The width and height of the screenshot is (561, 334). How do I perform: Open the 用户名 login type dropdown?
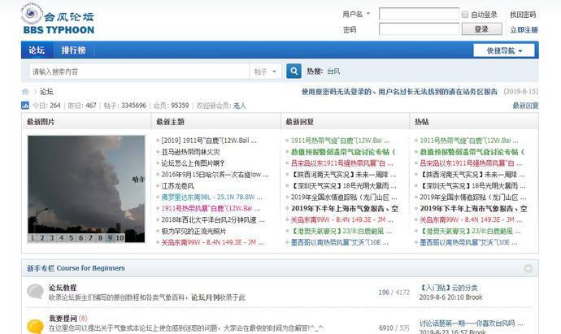[x=356, y=15]
